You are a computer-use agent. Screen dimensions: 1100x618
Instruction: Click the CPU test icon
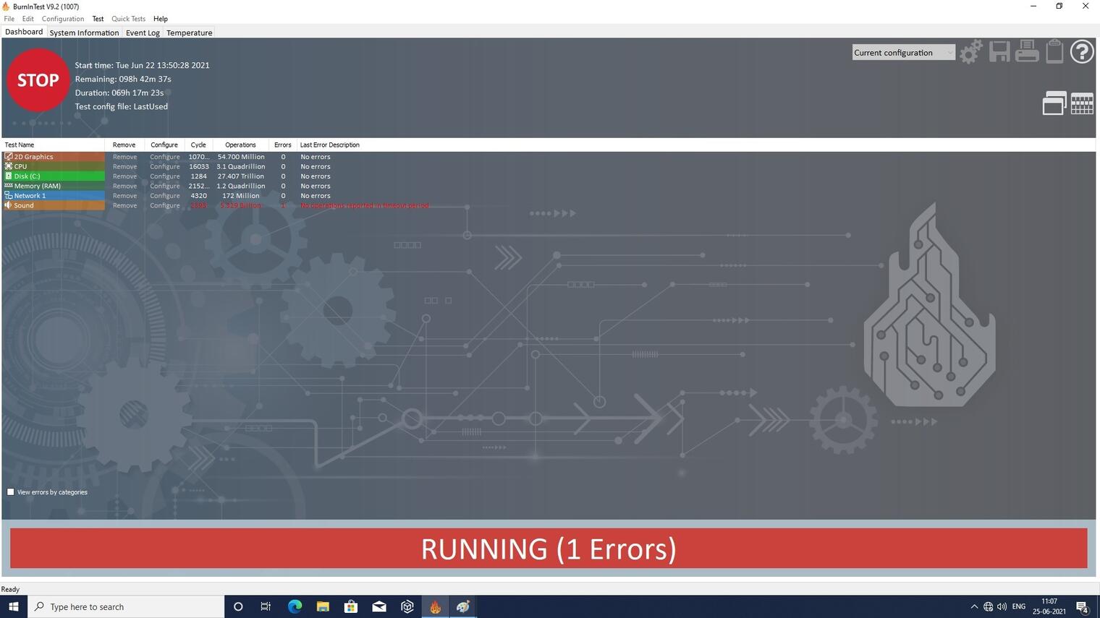pyautogui.click(x=9, y=166)
